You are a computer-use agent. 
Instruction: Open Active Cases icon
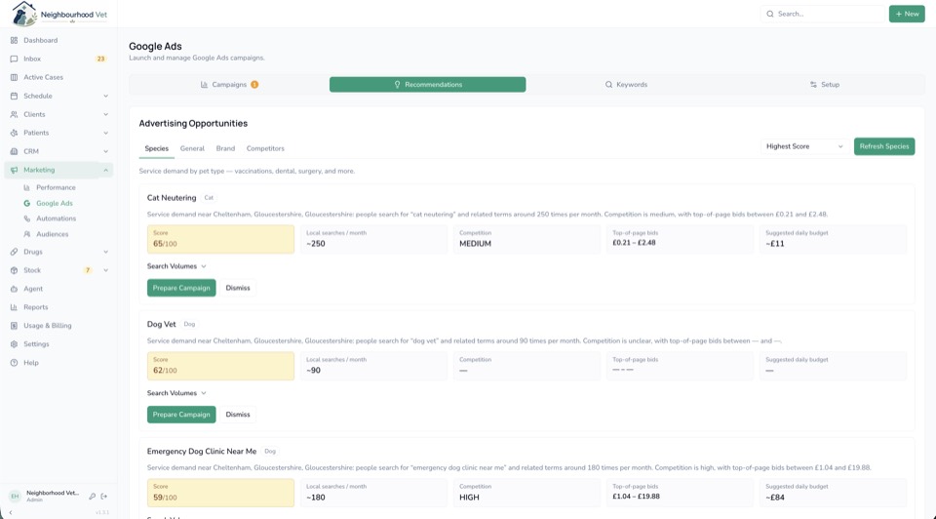[14, 77]
